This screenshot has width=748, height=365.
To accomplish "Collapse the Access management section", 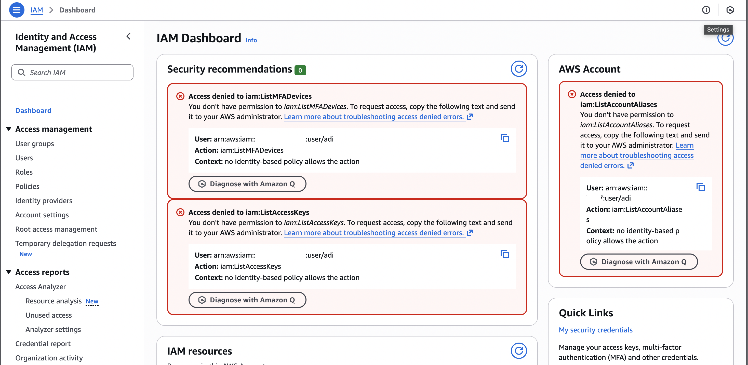I will (x=8, y=129).
